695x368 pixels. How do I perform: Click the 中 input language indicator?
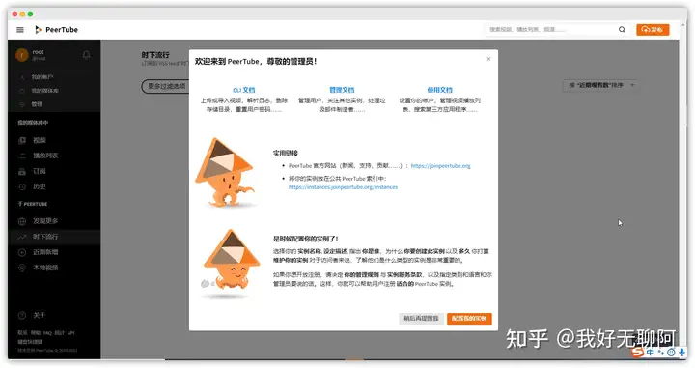click(x=650, y=353)
